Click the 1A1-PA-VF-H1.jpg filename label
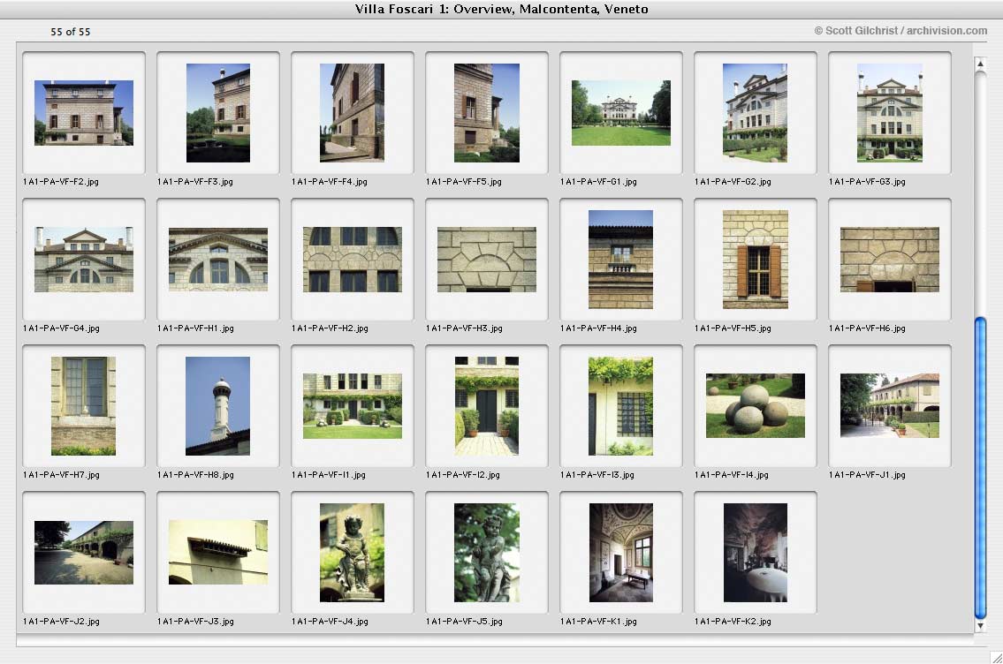Viewport: 1003px width, 664px height. click(195, 328)
